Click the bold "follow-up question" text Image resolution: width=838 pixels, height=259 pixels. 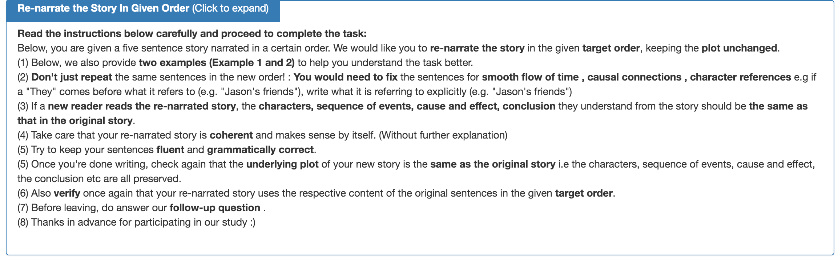215,208
